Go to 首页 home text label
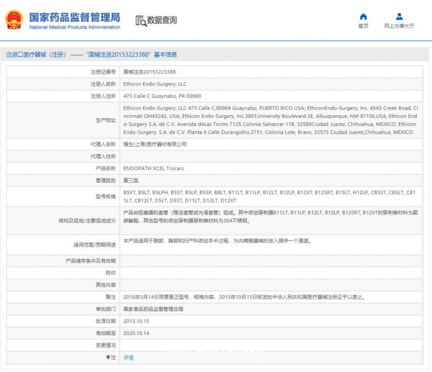The height and width of the screenshot is (372, 432). click(363, 26)
